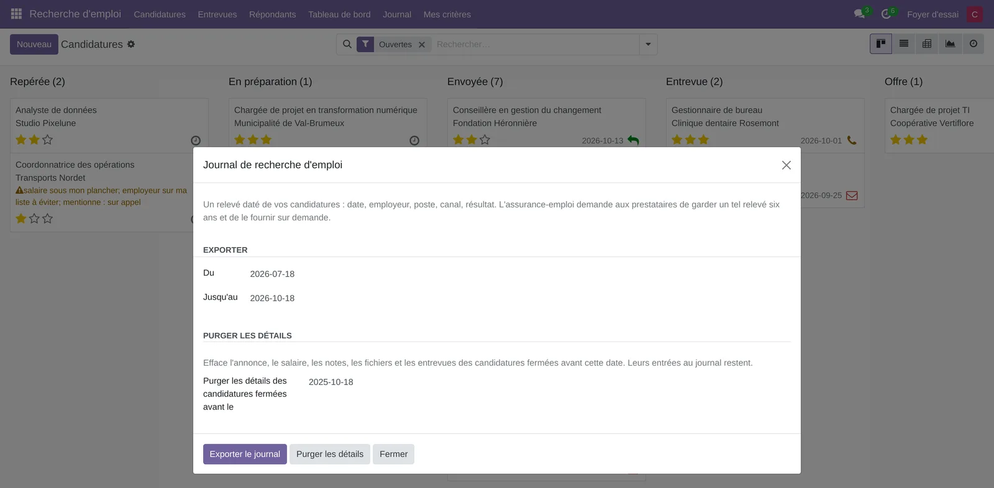Open the Tableau de bord menu
Viewport: 994px width, 488px height.
[339, 14]
